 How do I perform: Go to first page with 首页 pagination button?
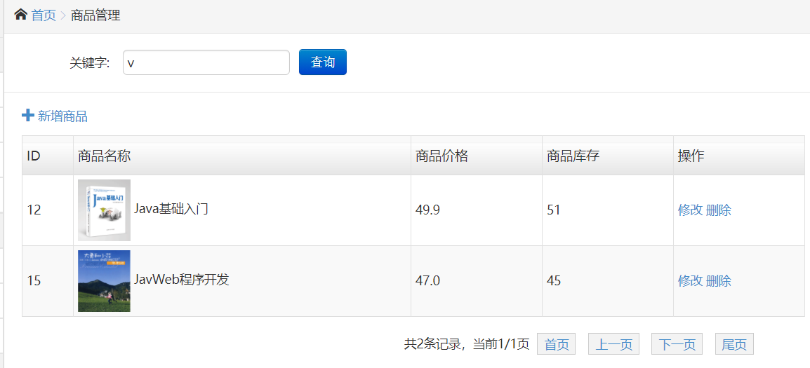click(557, 344)
